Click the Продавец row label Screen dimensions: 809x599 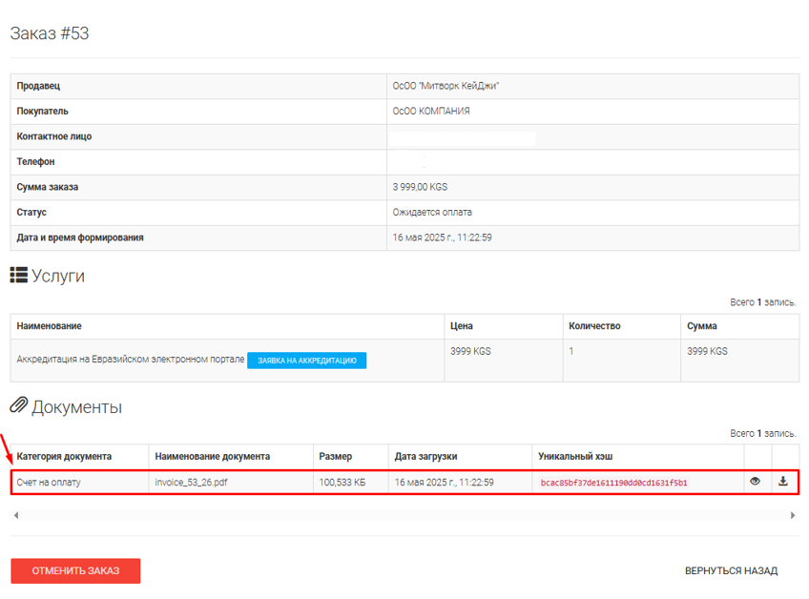pos(38,86)
